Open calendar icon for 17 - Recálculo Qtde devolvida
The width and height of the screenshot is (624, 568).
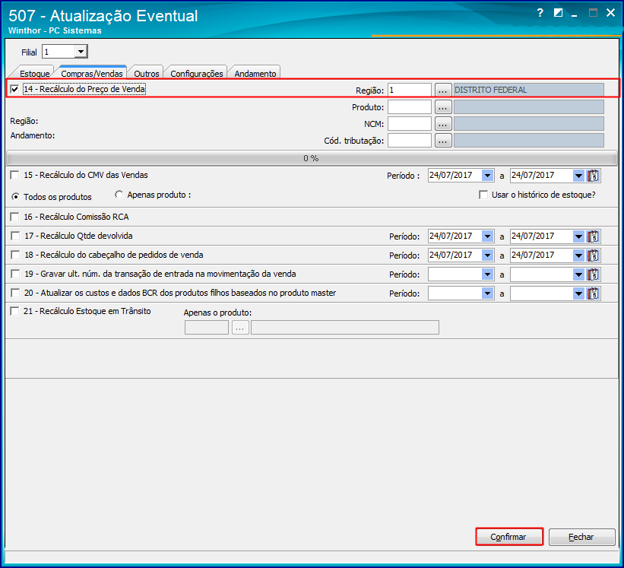coord(593,236)
